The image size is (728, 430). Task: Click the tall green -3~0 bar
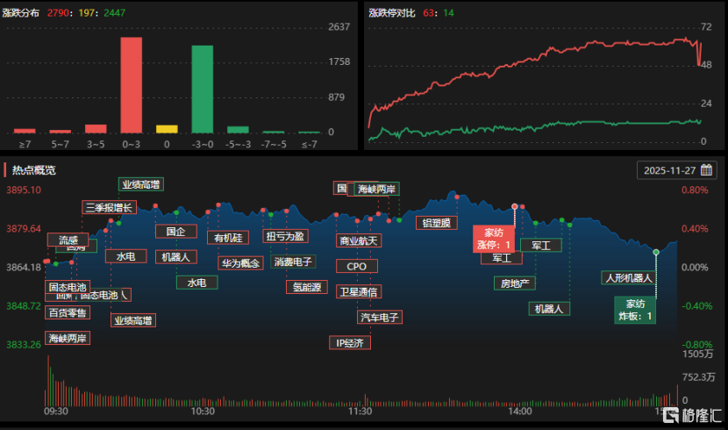(202, 89)
